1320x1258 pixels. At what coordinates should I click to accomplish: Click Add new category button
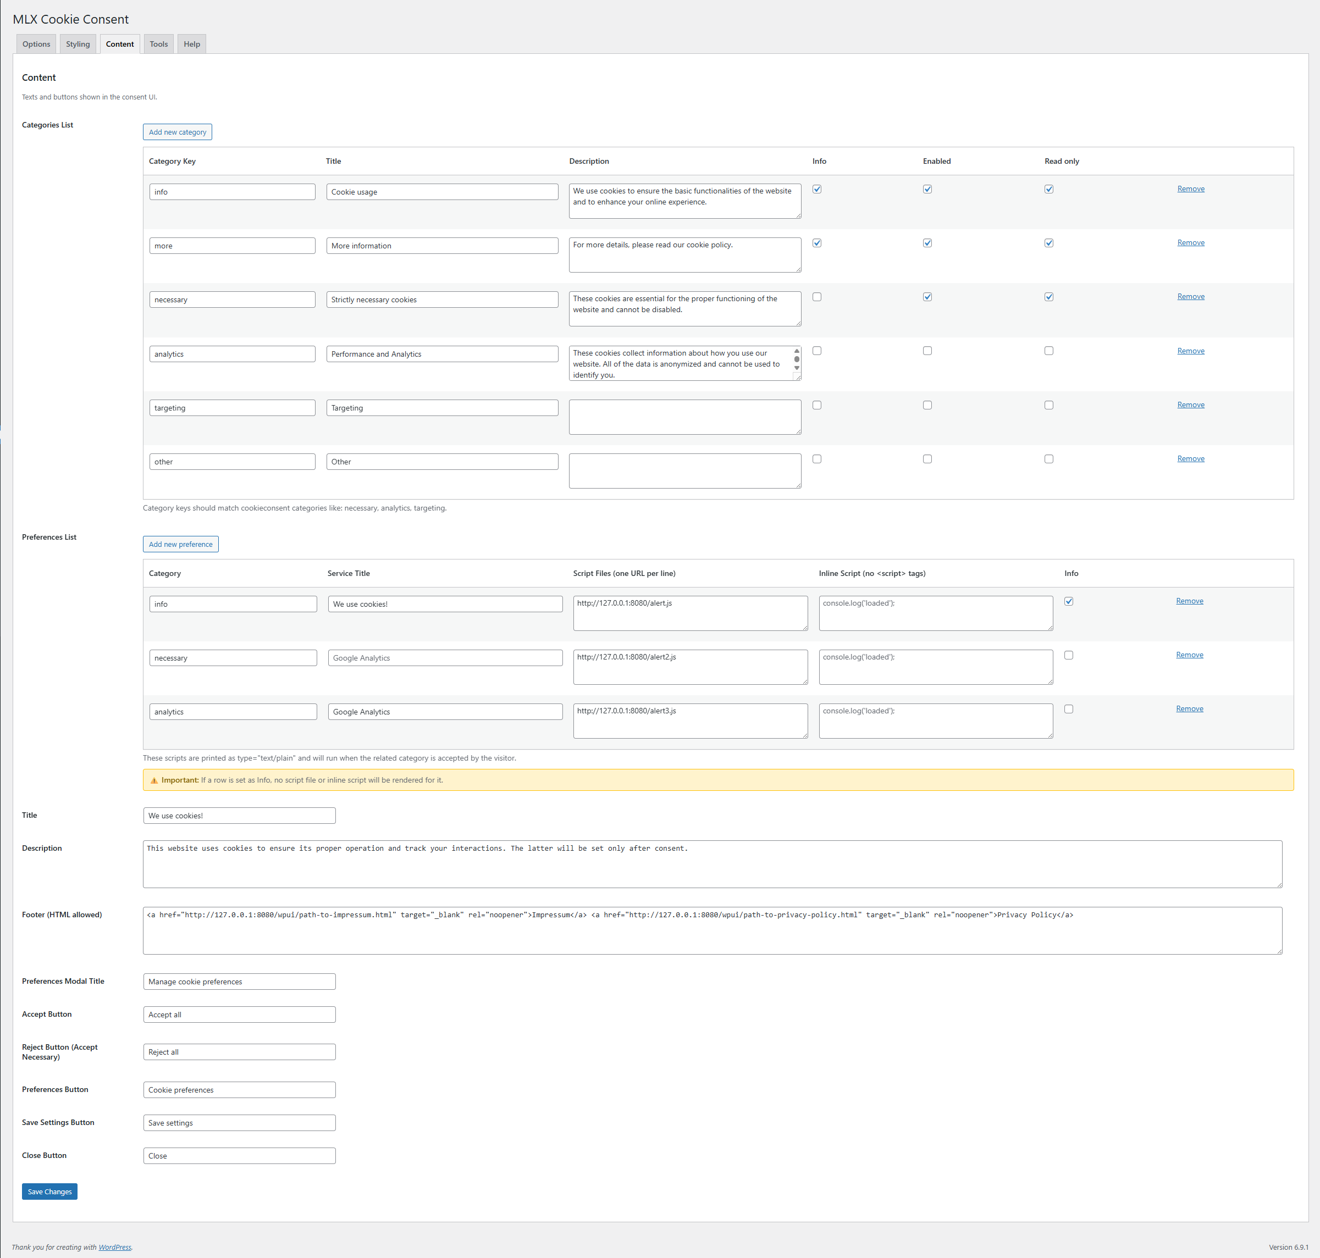[x=177, y=132]
